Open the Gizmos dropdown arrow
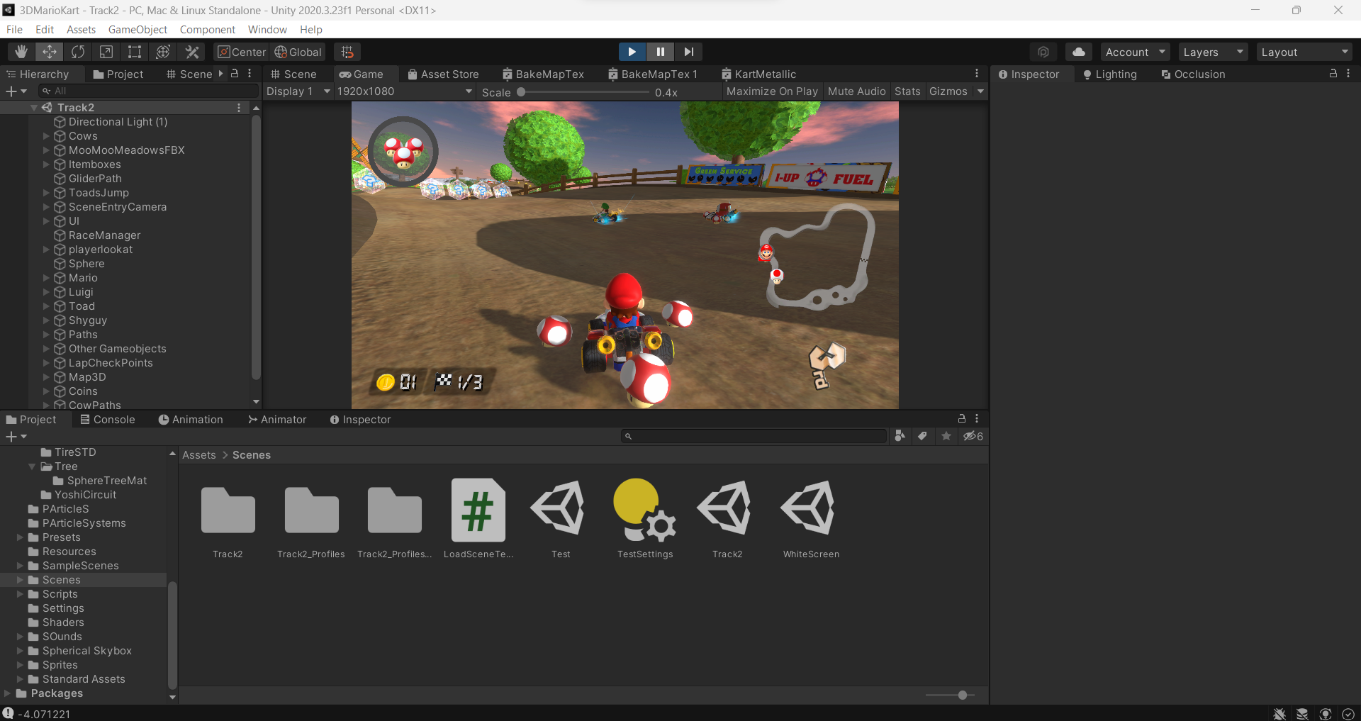Viewport: 1361px width, 721px height. [x=980, y=91]
